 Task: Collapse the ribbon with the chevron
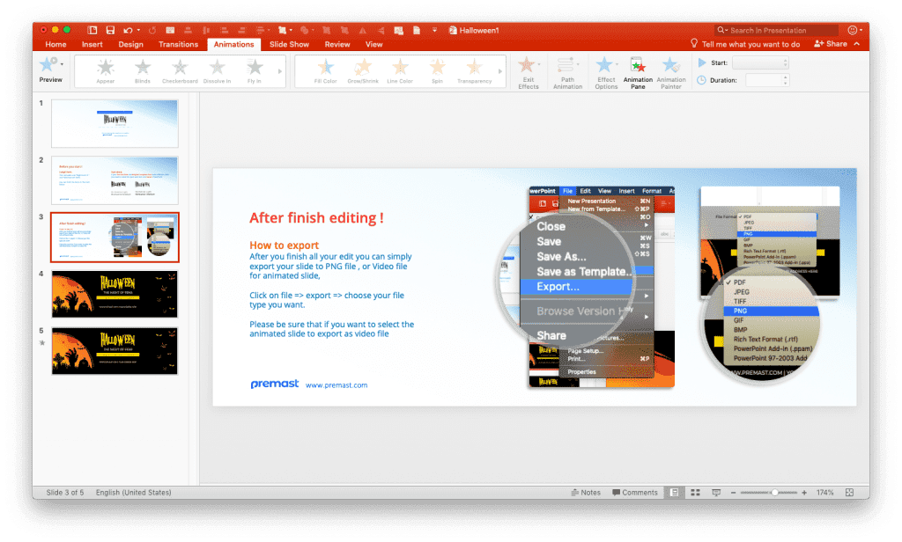[856, 44]
